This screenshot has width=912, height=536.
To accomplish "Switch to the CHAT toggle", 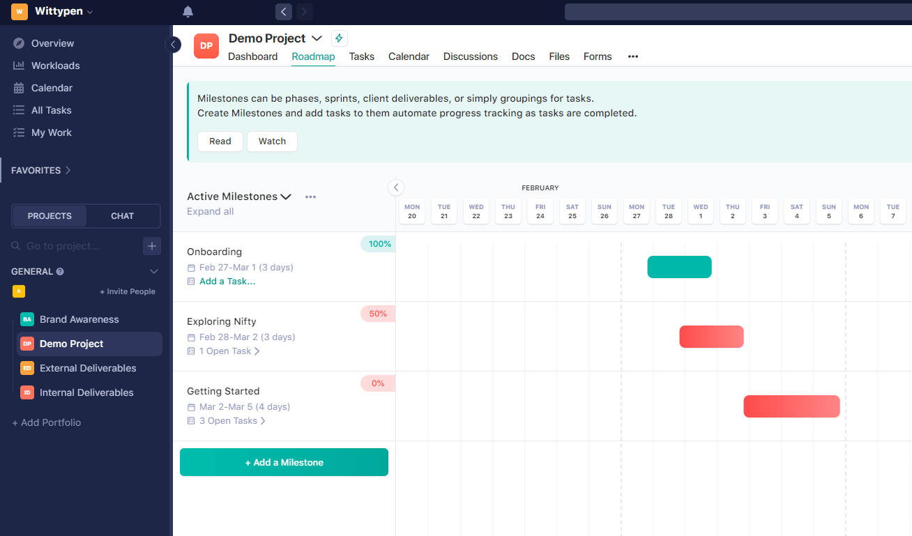I will pos(122,216).
